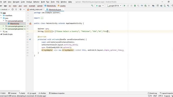Image resolution: width=173 pixels, height=97 pixels.
Task: Attach debugger to Android process icon
Action: pos(145,6)
